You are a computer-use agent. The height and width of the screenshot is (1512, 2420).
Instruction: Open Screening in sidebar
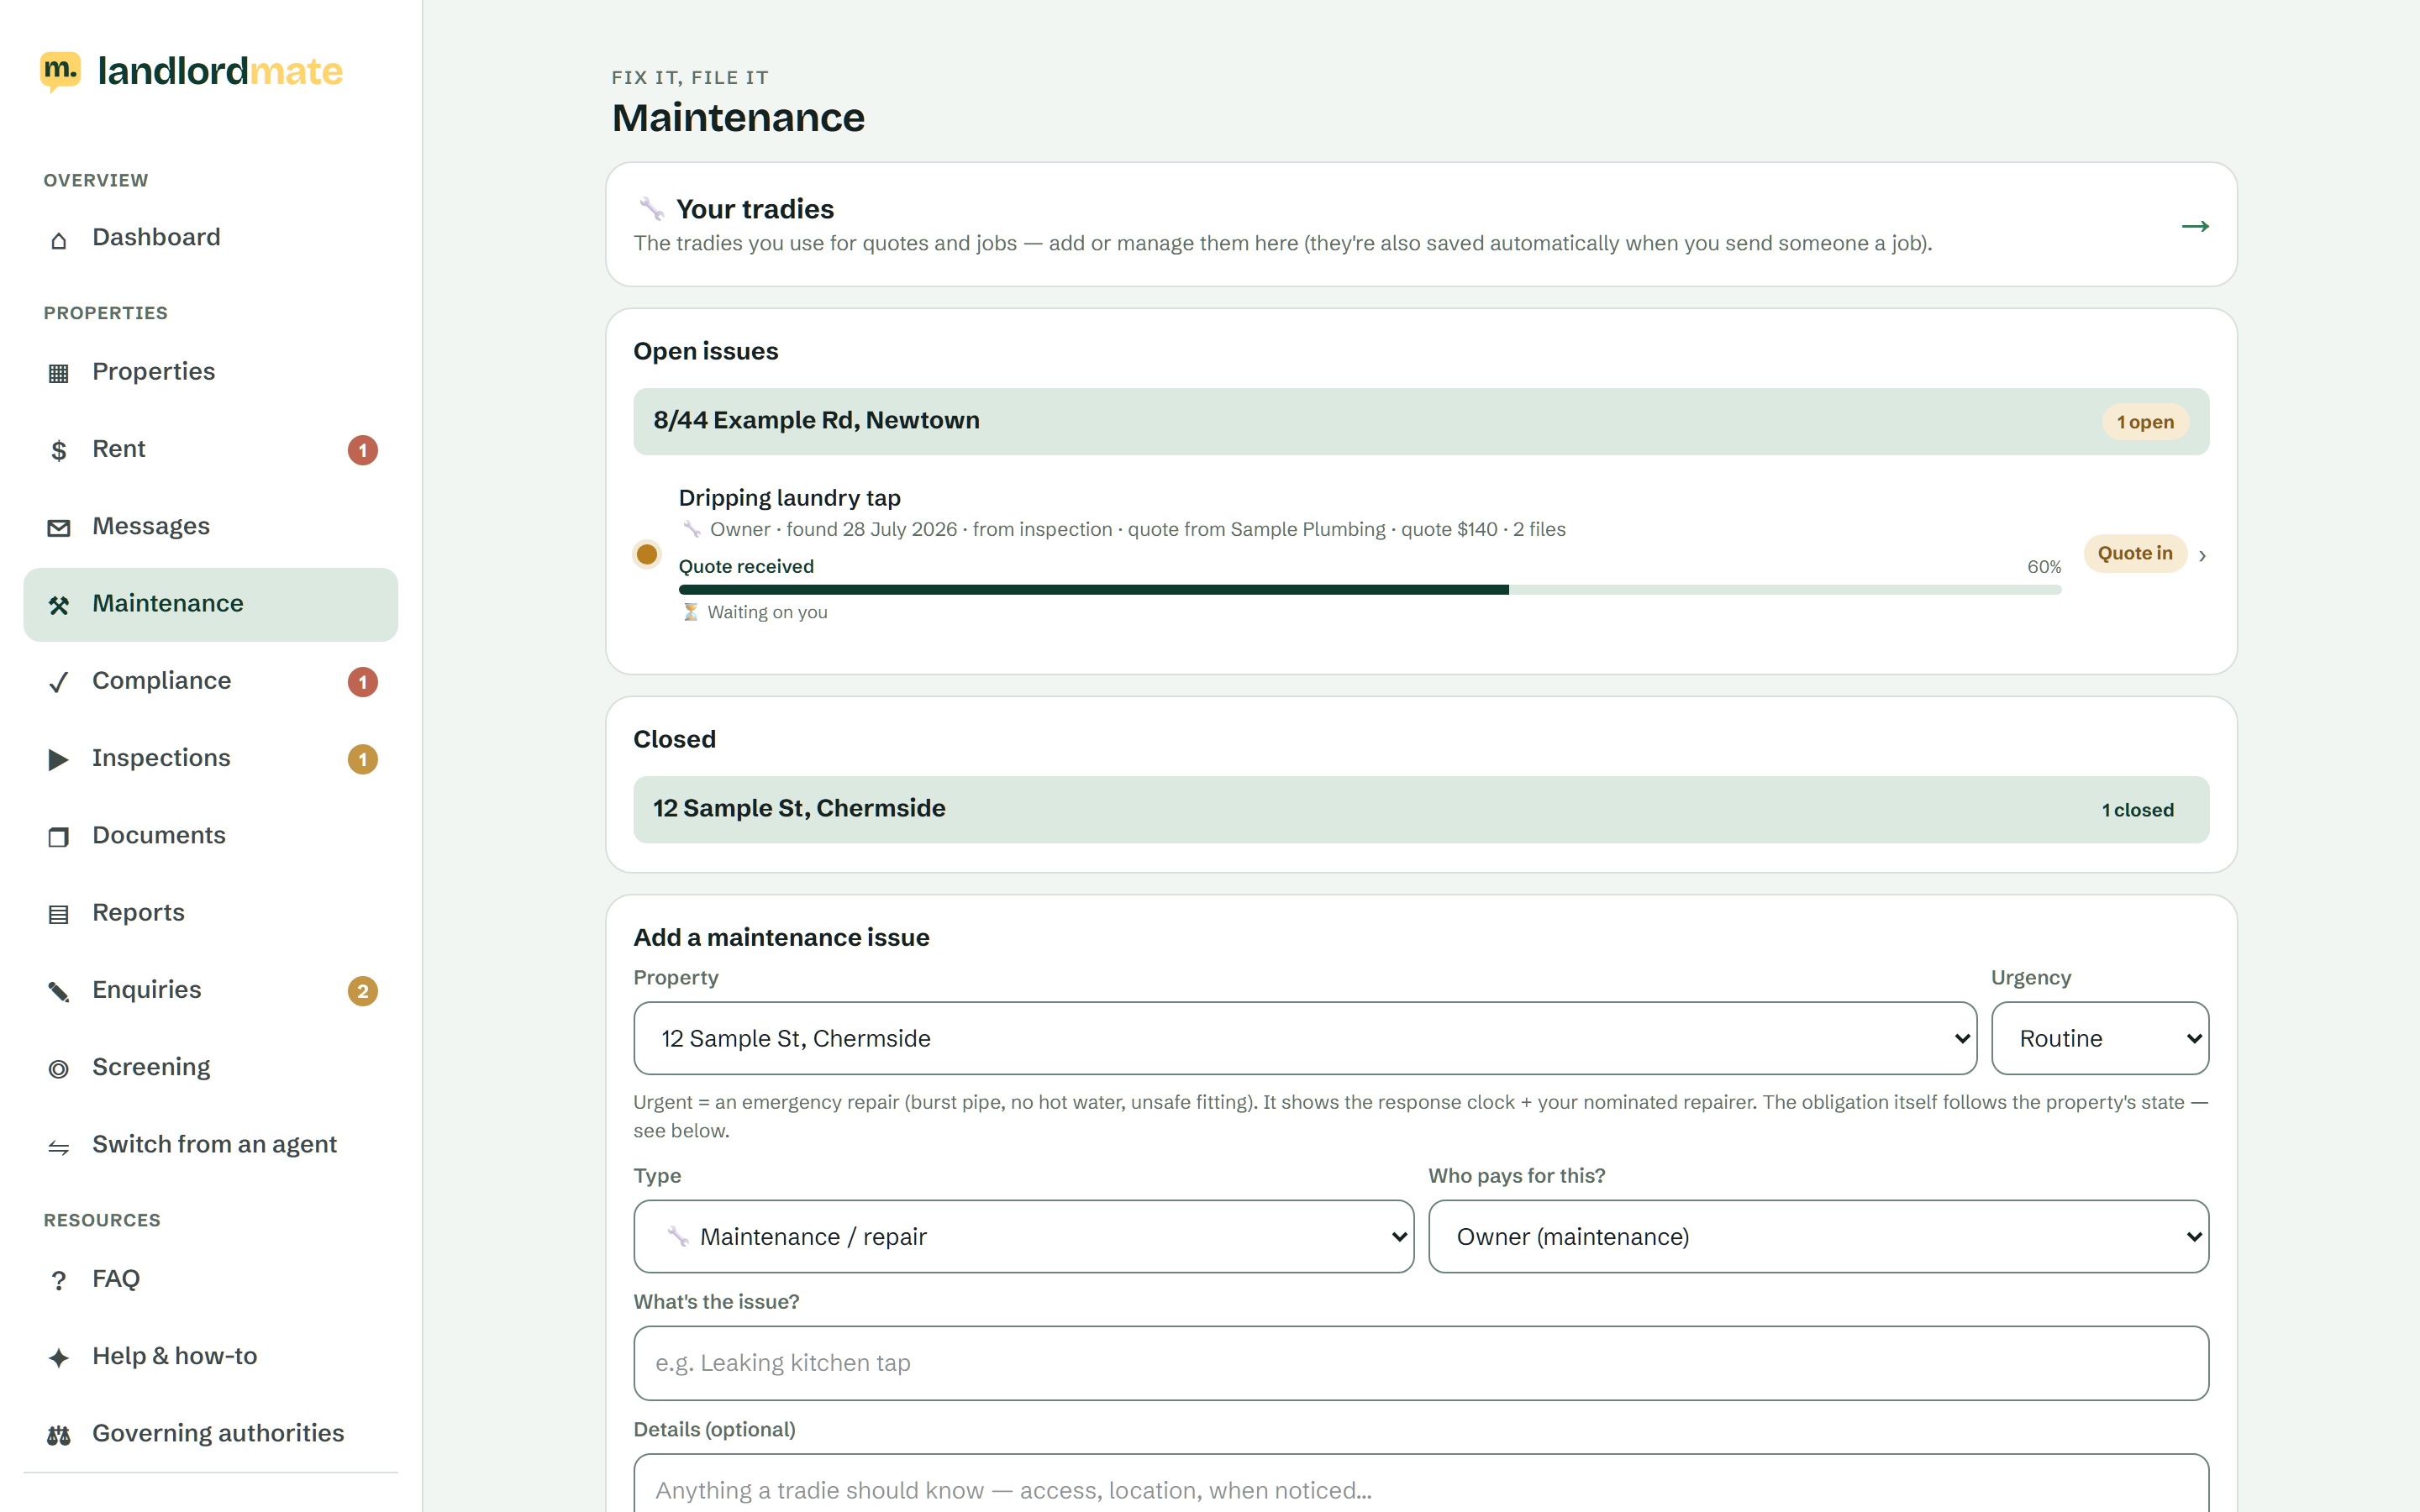210,1068
